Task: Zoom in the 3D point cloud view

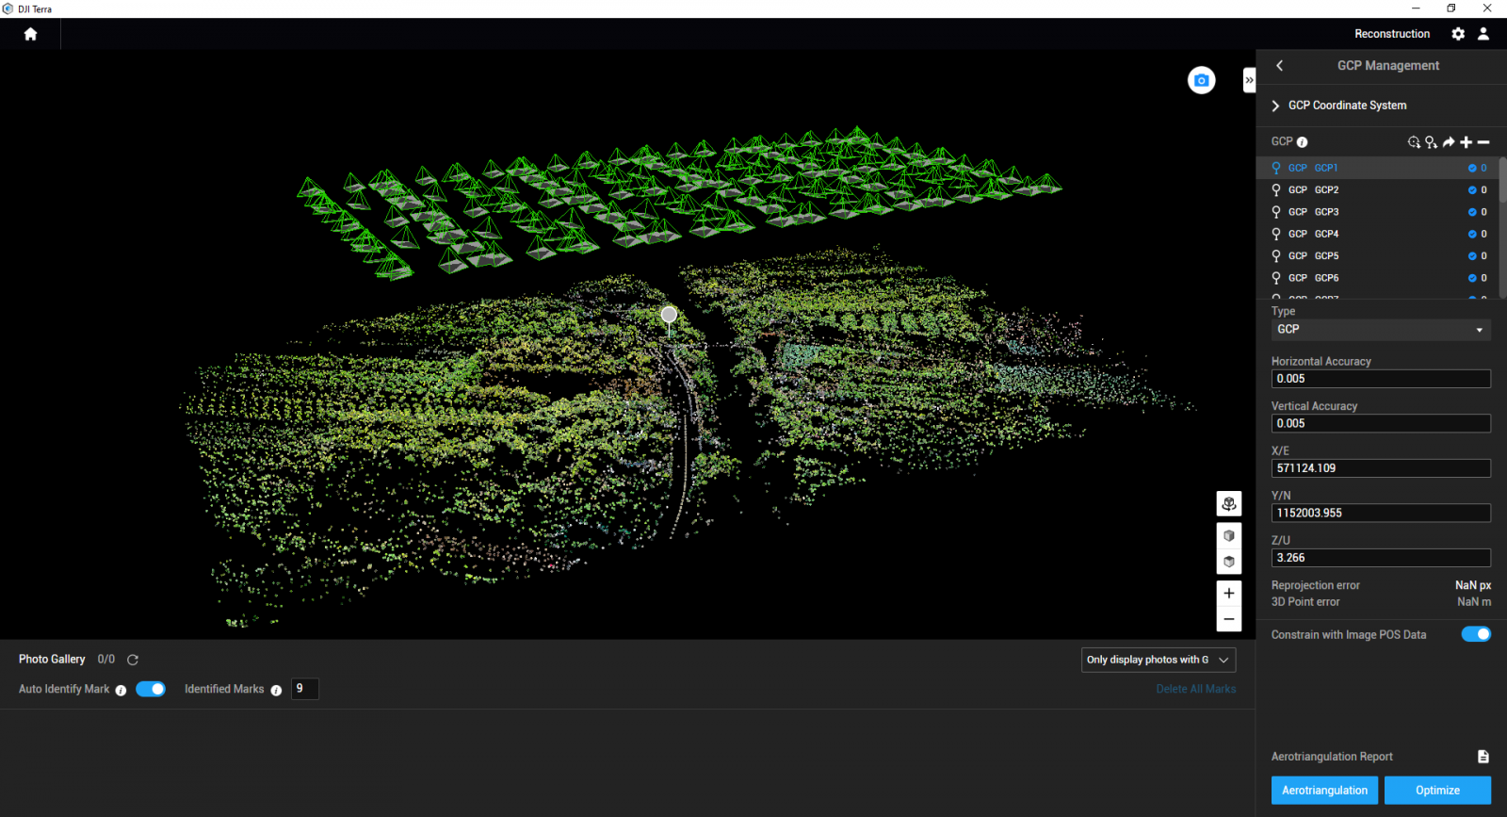Action: [1228, 594]
